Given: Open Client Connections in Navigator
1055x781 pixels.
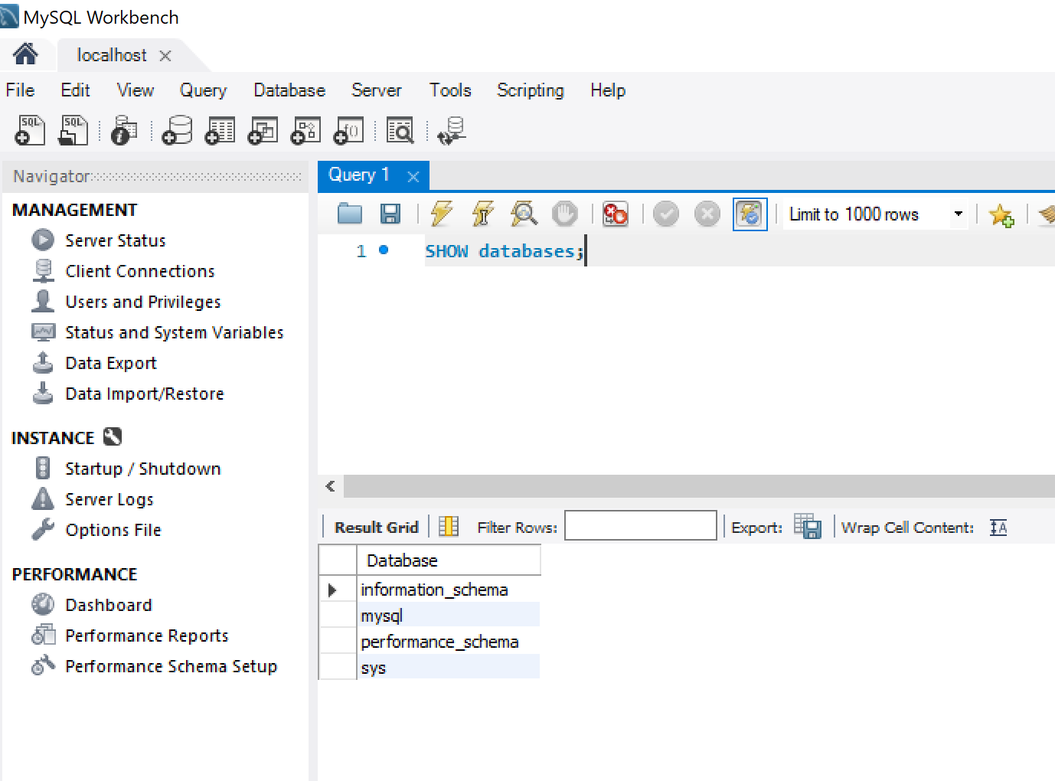Looking at the screenshot, I should (140, 271).
